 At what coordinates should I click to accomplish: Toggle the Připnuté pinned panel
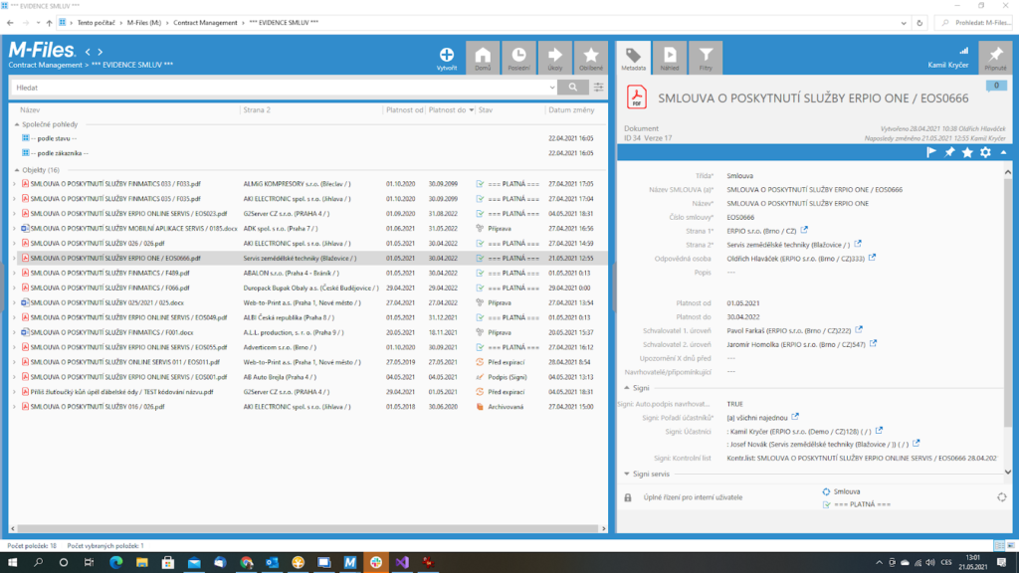[x=995, y=58]
